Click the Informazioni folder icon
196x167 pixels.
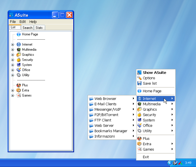[x=91, y=136]
